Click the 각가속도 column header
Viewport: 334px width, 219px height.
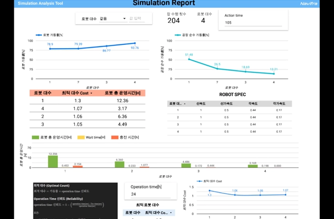tap(279, 104)
